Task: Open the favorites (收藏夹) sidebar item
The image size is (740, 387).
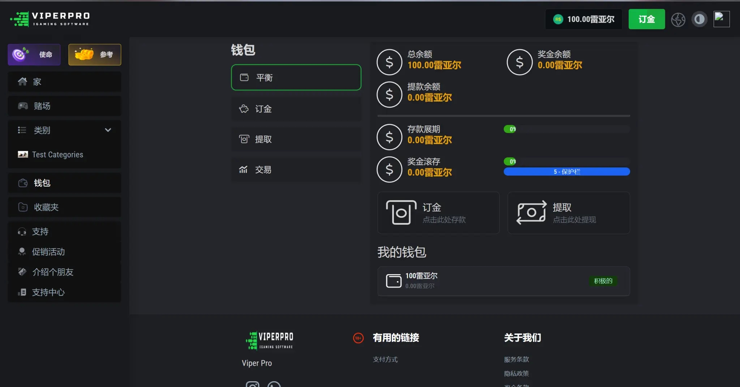Action: 64,207
